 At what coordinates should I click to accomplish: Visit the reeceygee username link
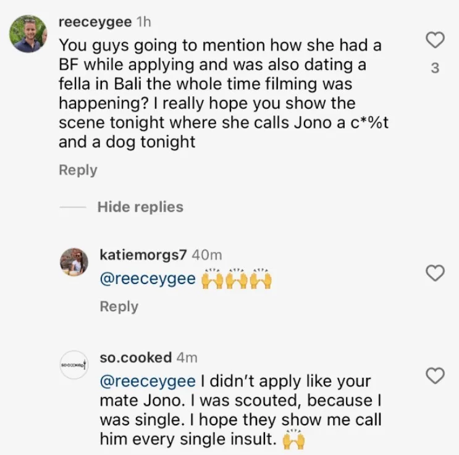click(95, 22)
